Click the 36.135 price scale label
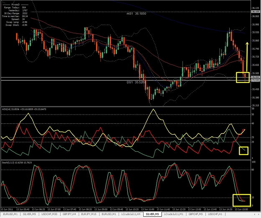This screenshot has width=261, height=218. [x=256, y=8]
